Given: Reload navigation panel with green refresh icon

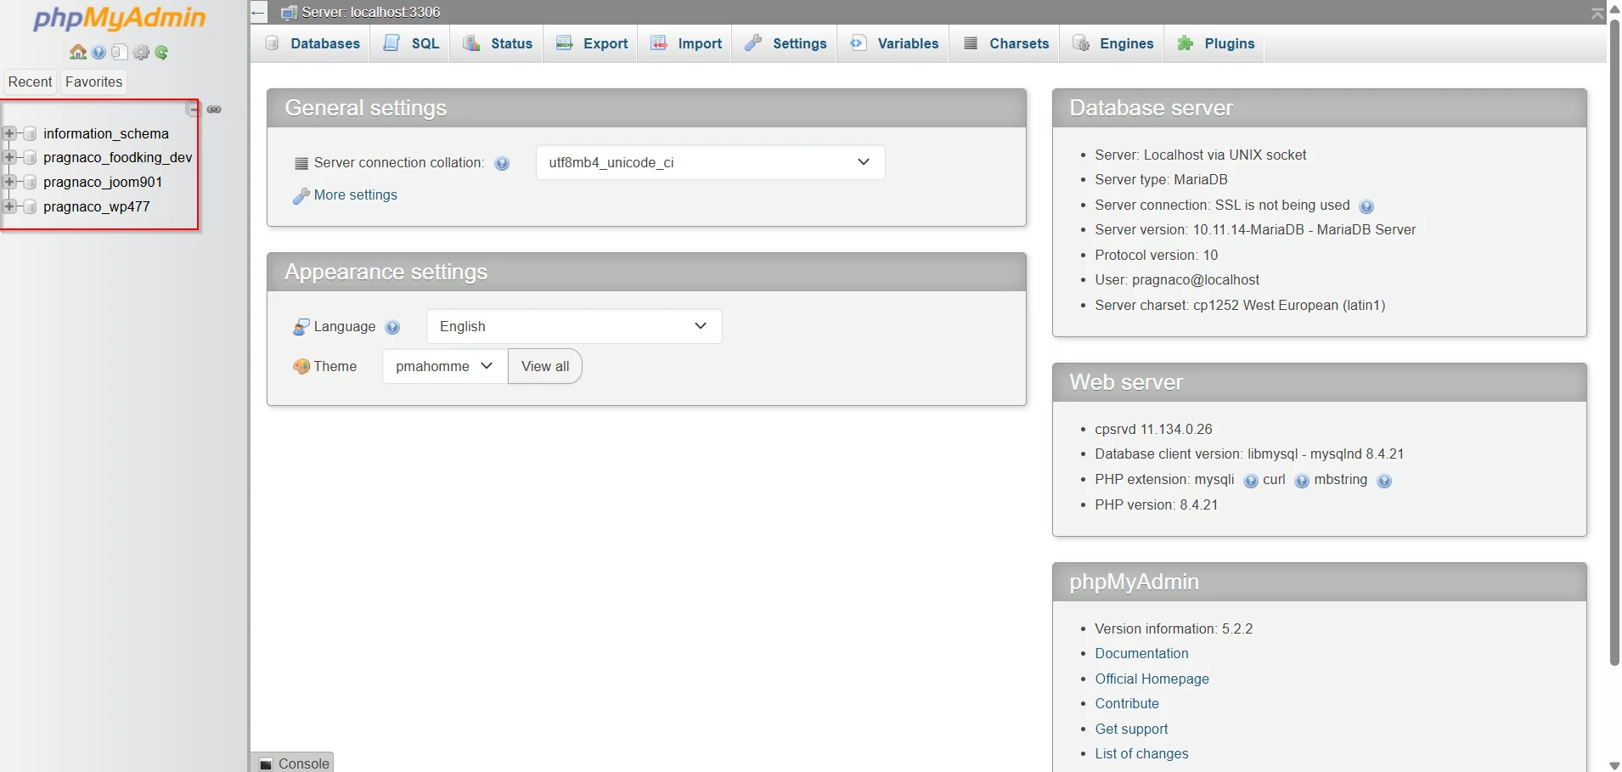Looking at the screenshot, I should 161,53.
